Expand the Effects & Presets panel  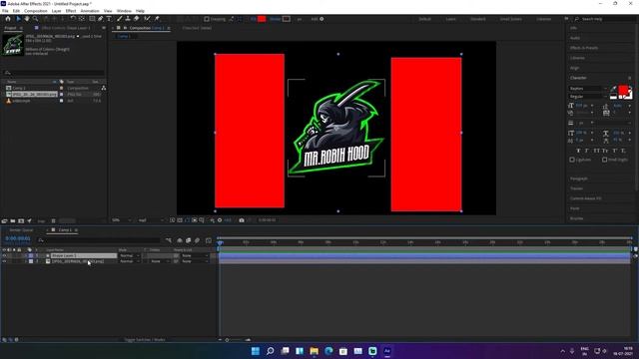[x=584, y=48]
